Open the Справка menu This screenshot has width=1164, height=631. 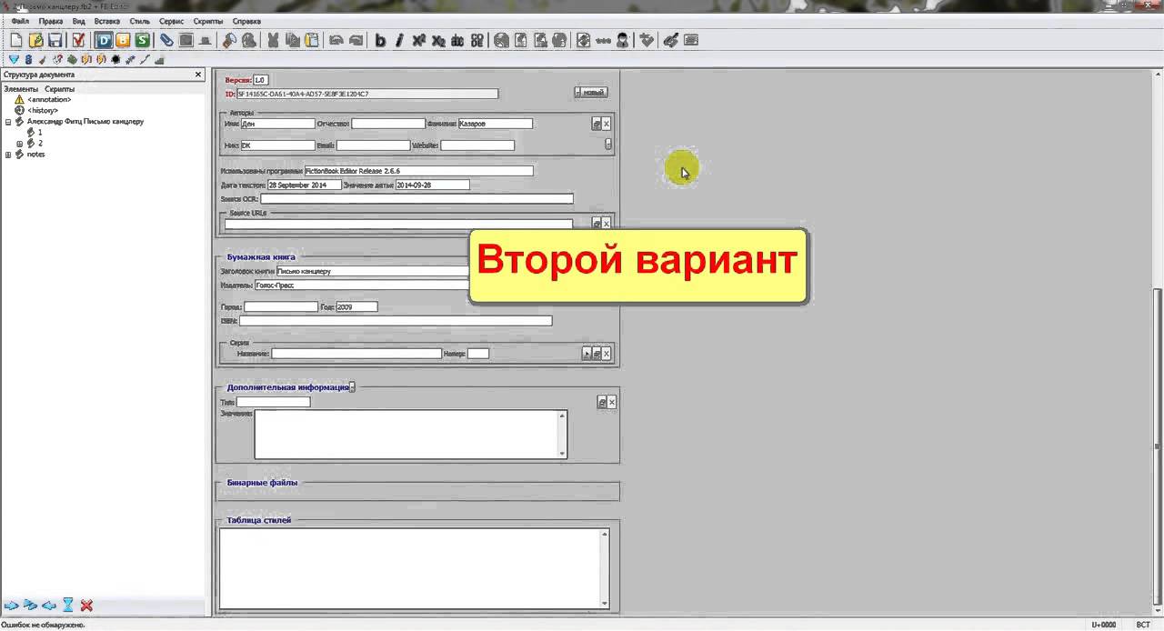246,20
